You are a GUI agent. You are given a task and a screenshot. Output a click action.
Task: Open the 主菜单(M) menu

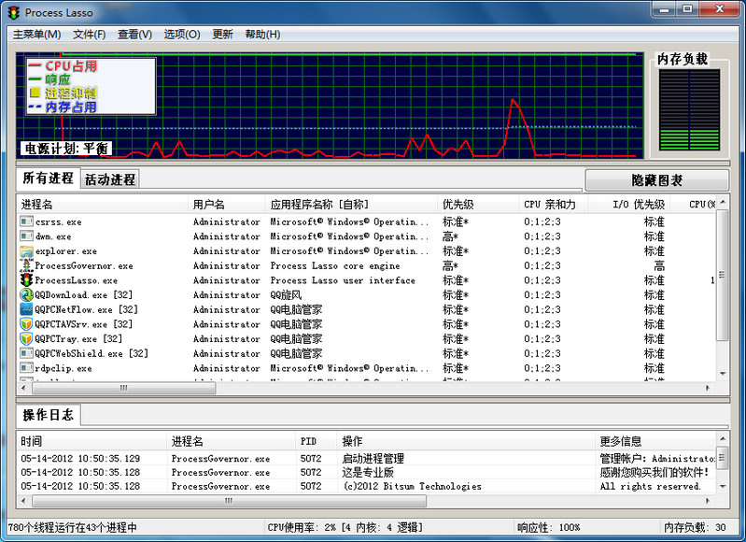36,35
